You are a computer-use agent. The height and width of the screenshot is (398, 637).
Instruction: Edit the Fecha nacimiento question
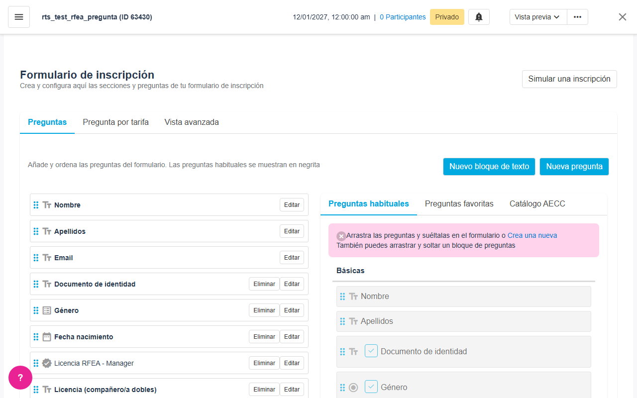click(x=292, y=337)
